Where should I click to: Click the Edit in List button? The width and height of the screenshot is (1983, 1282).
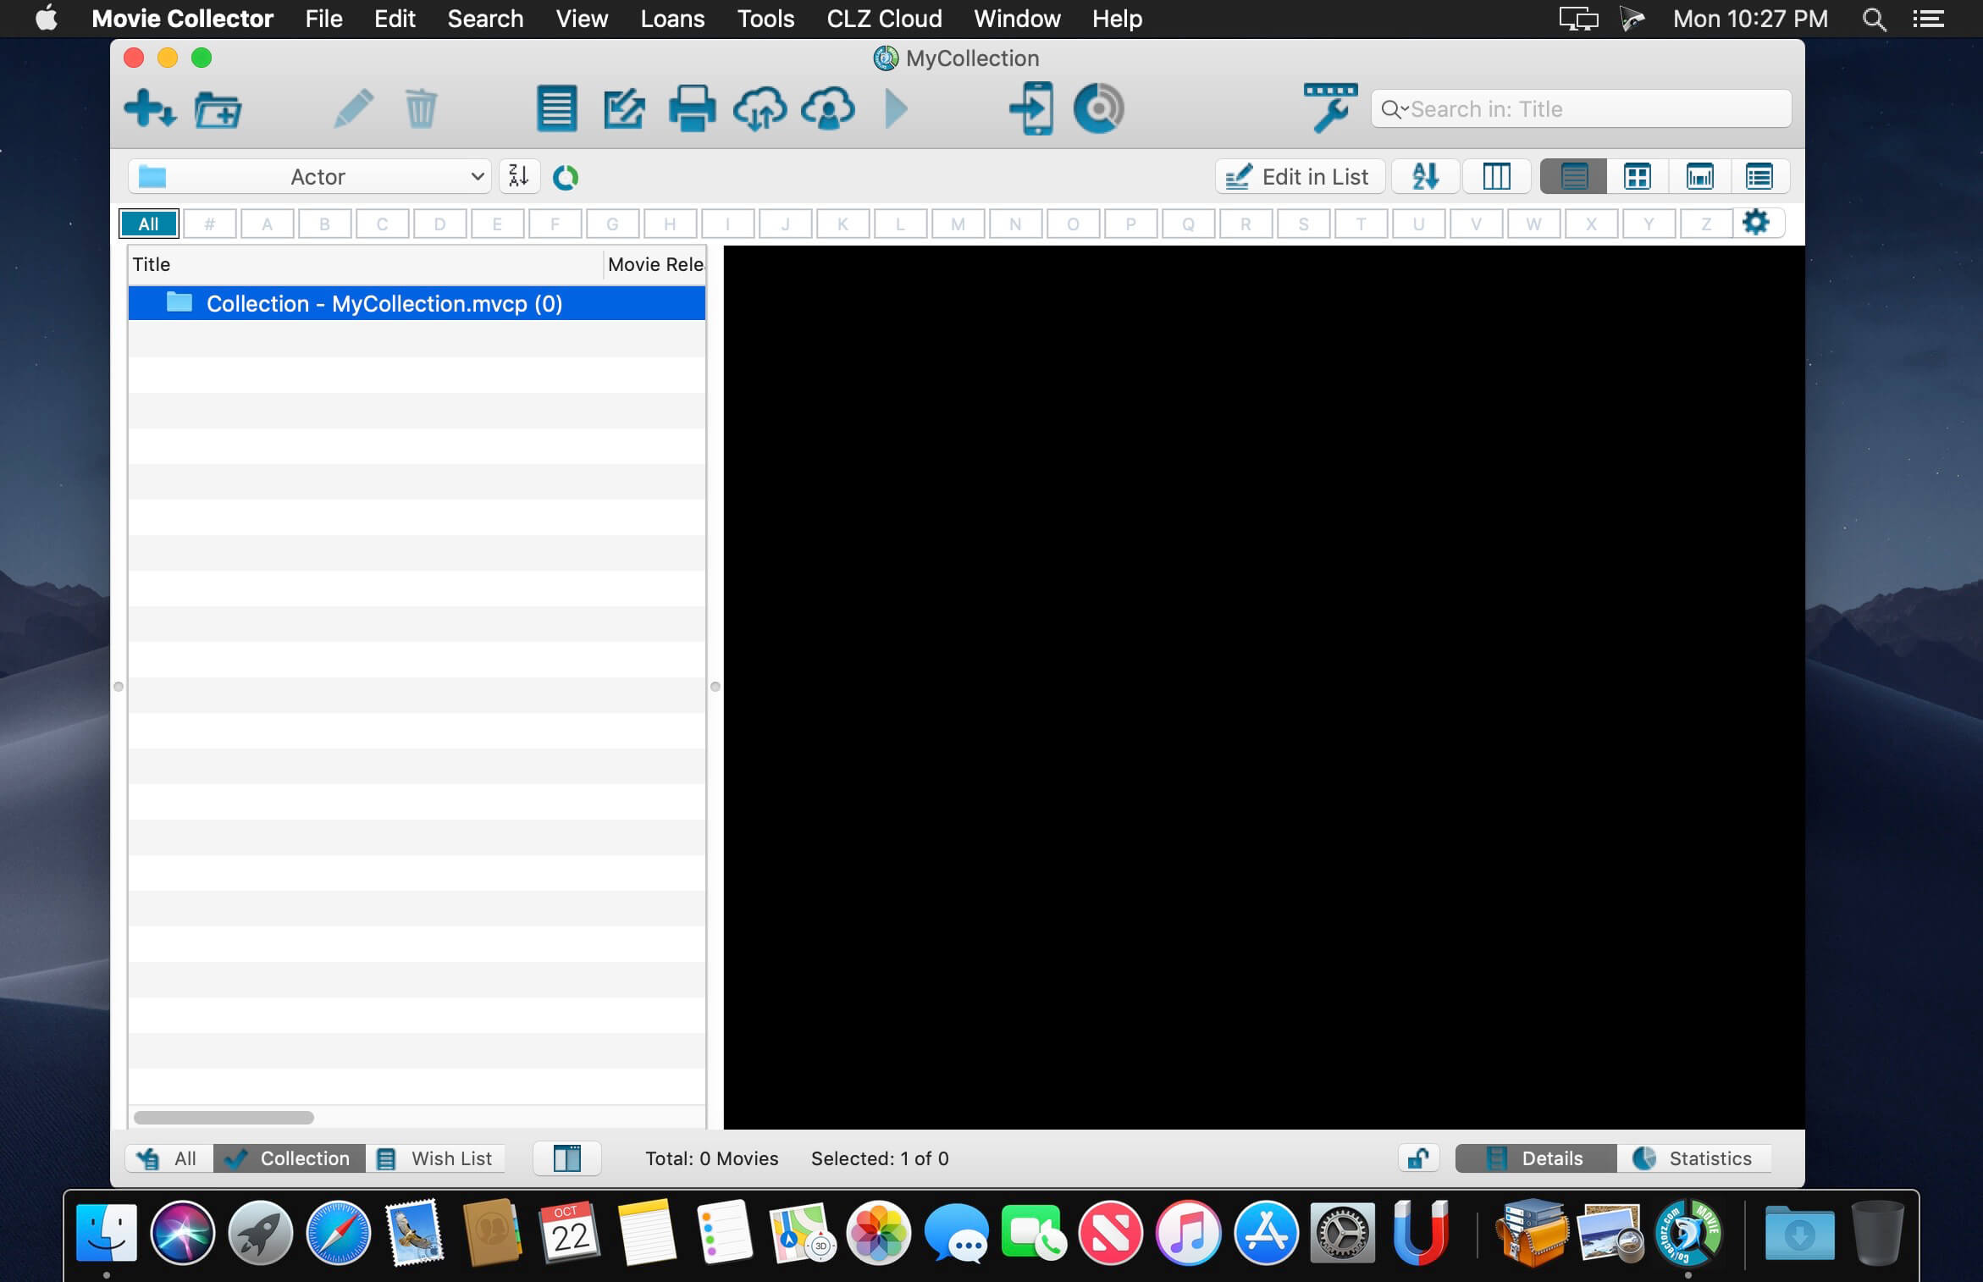click(1299, 176)
